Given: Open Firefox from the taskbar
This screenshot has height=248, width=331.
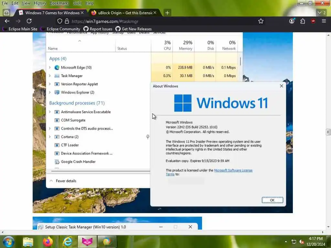Looking at the screenshot, I should point(48,242).
